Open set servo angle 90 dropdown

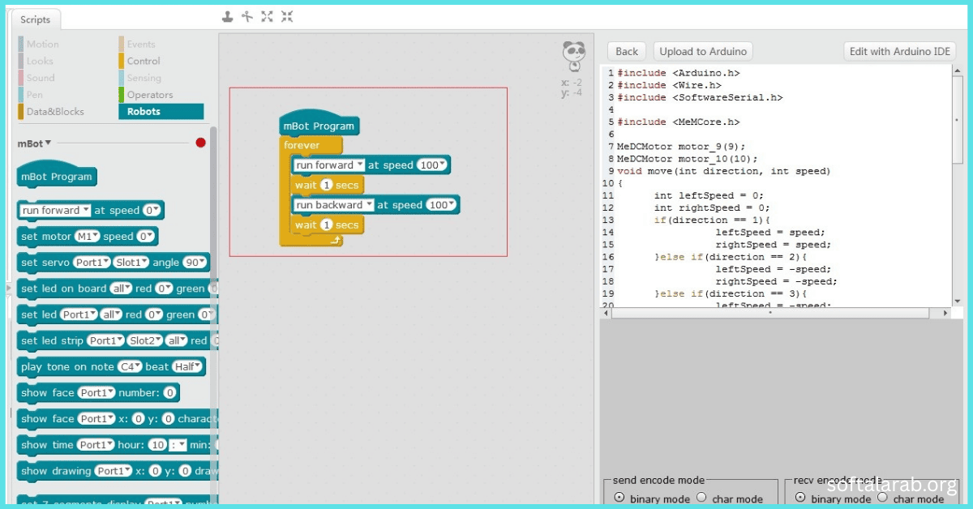195,263
